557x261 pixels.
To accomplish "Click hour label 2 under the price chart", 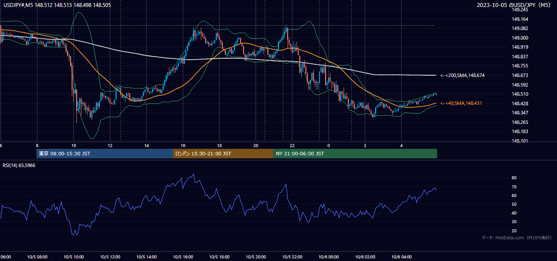I will (x=365, y=145).
